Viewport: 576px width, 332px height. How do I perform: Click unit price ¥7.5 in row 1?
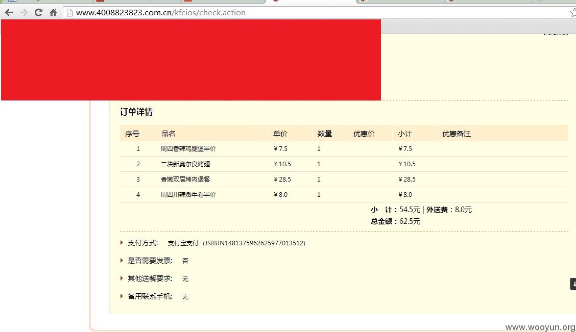(x=281, y=148)
